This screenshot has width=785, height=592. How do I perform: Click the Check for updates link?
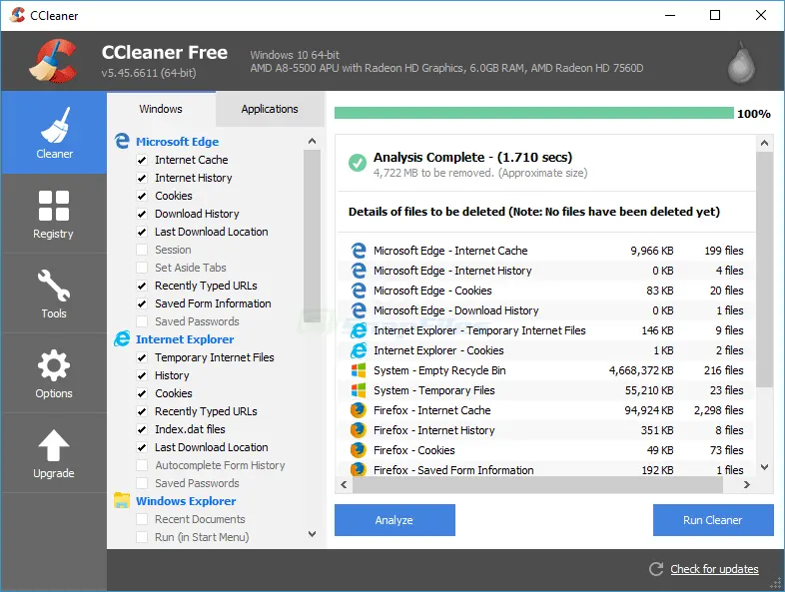click(714, 569)
